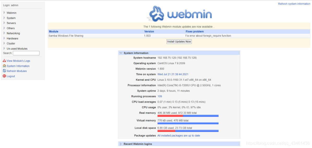Open the Cluster menu category

pyautogui.click(x=11, y=43)
